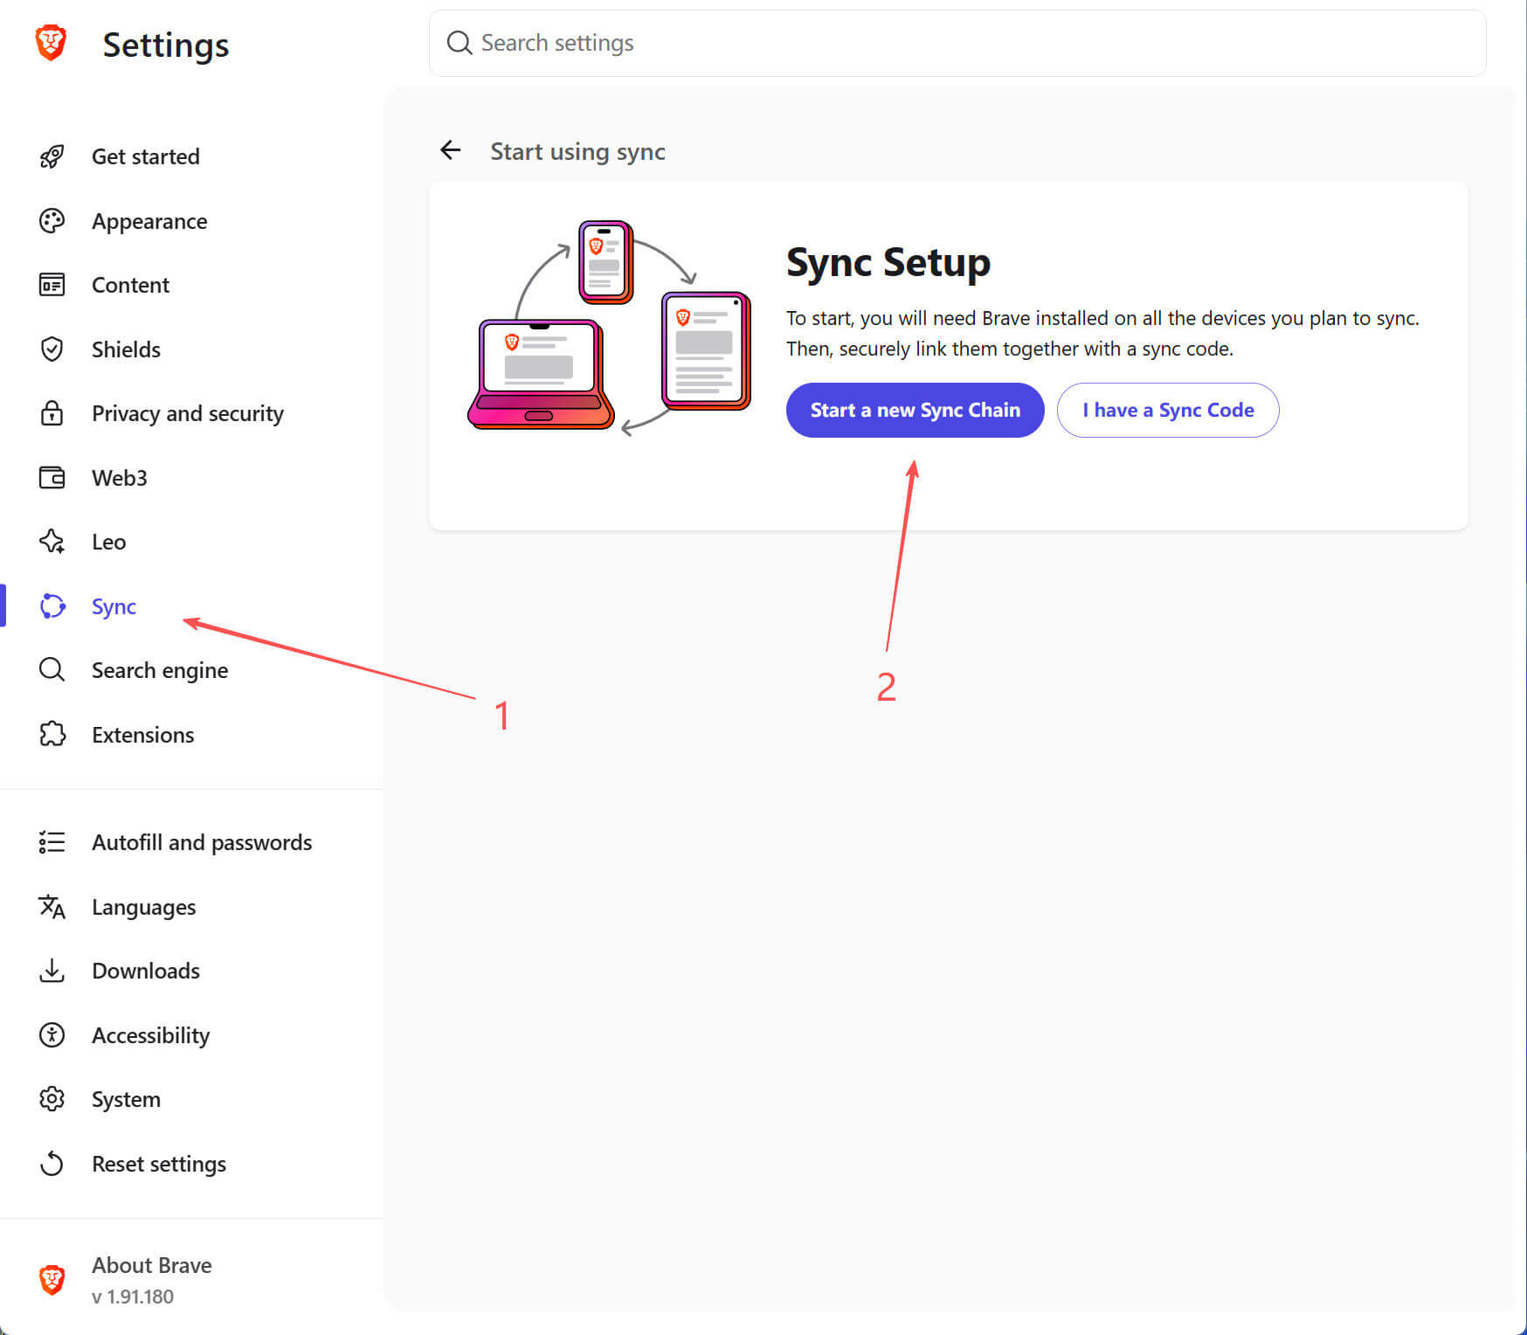Image resolution: width=1527 pixels, height=1335 pixels.
Task: Click the Web3 wallet icon
Action: click(x=52, y=478)
